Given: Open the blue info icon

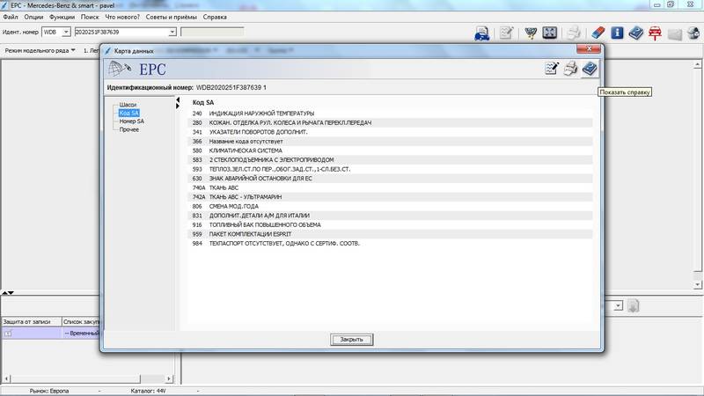Looking at the screenshot, I should pyautogui.click(x=617, y=33).
